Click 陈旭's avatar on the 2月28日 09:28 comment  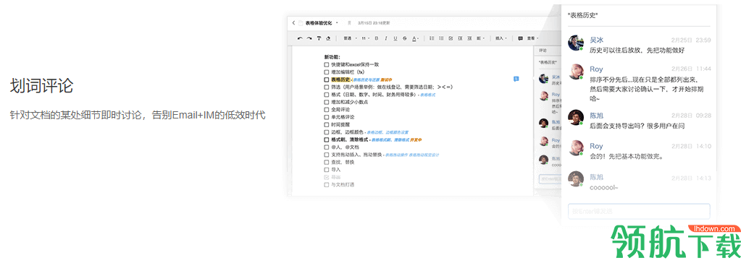pos(576,118)
